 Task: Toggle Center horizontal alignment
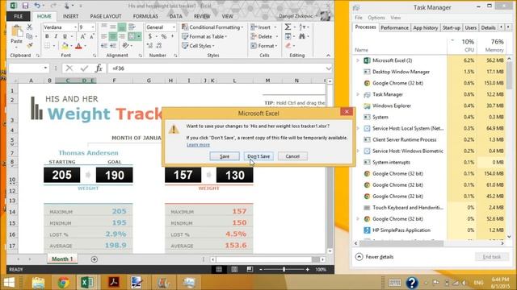tap(113, 36)
